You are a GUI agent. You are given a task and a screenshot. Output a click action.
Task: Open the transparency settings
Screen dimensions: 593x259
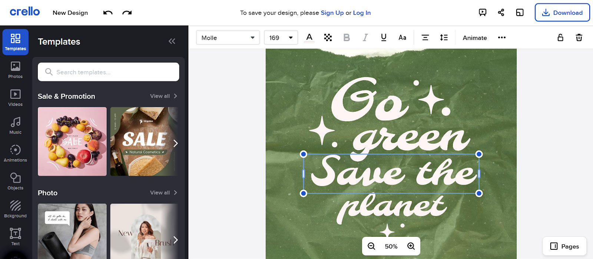pyautogui.click(x=328, y=37)
